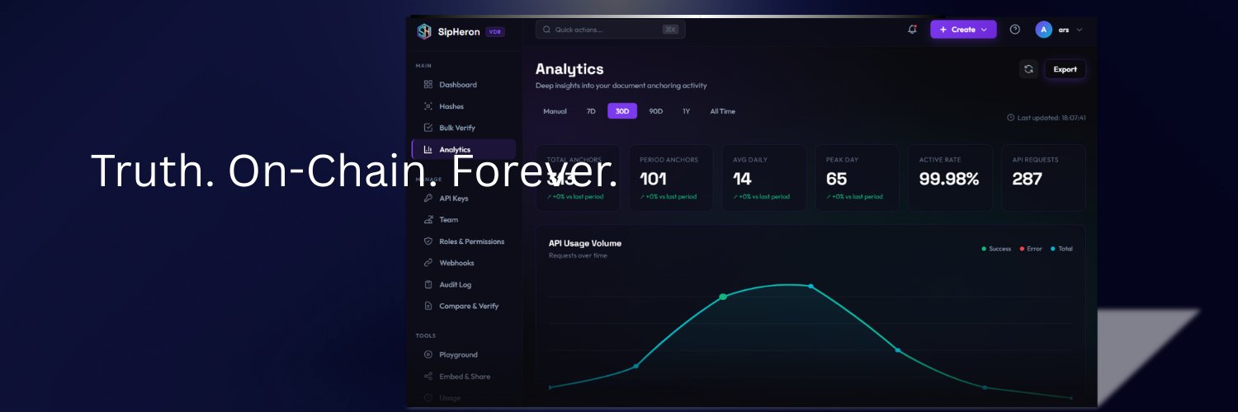Click the Export button
Screen dimensions: 1238x412
1065,69
